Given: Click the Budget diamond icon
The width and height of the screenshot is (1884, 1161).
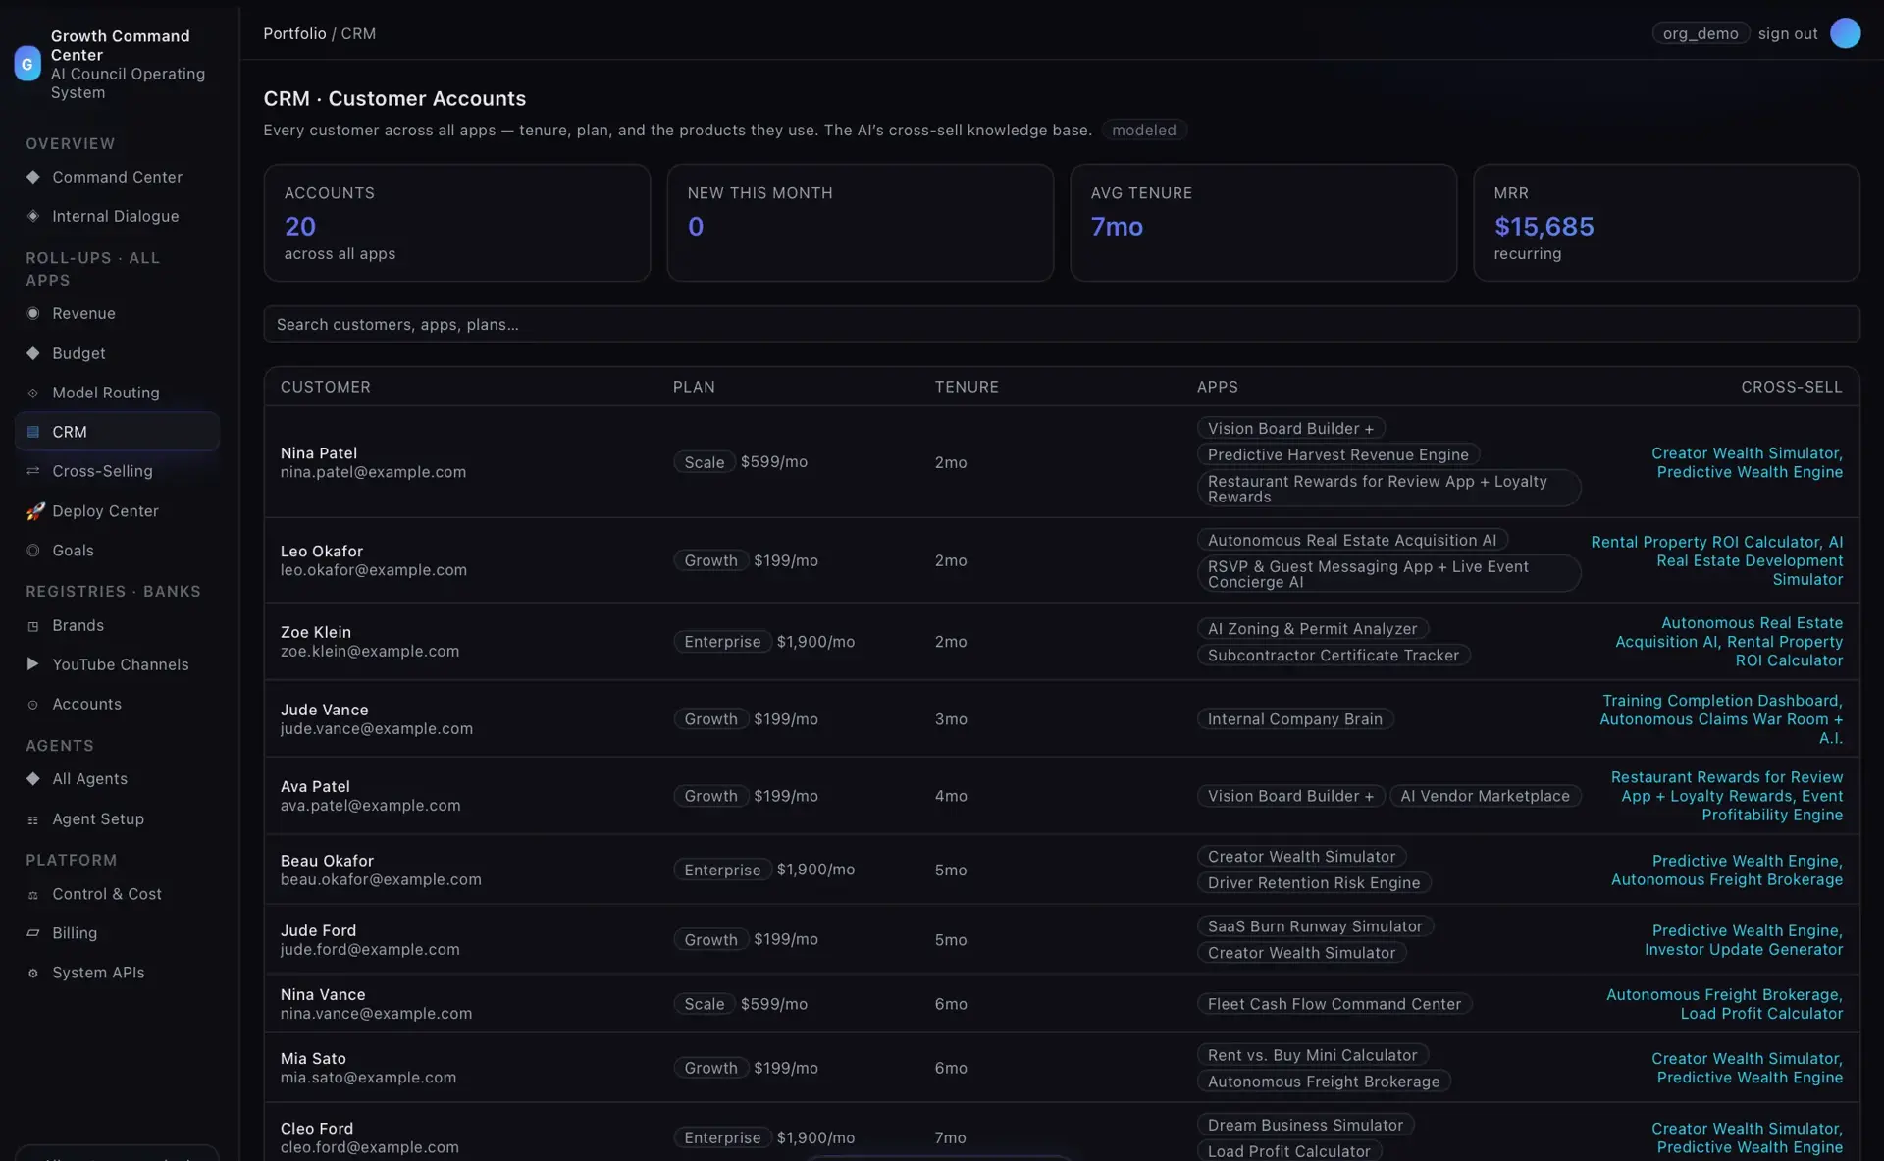Looking at the screenshot, I should pyautogui.click(x=33, y=353).
